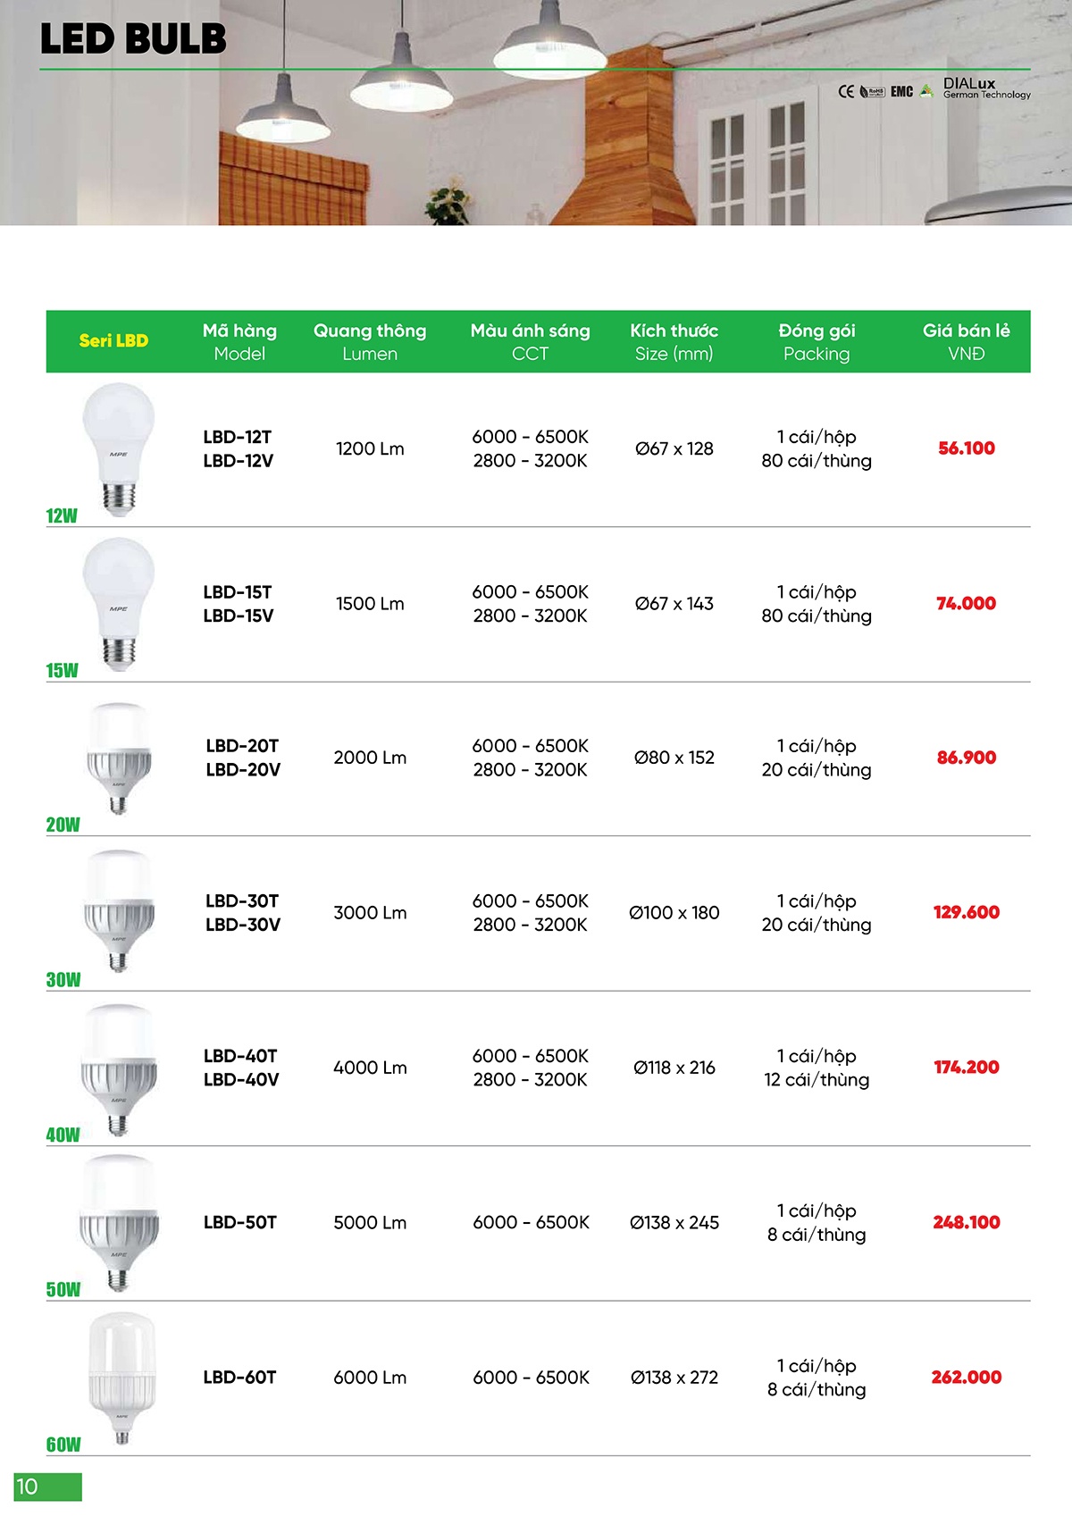Select the 15W bulb product image
1072x1516 pixels.
(118, 602)
